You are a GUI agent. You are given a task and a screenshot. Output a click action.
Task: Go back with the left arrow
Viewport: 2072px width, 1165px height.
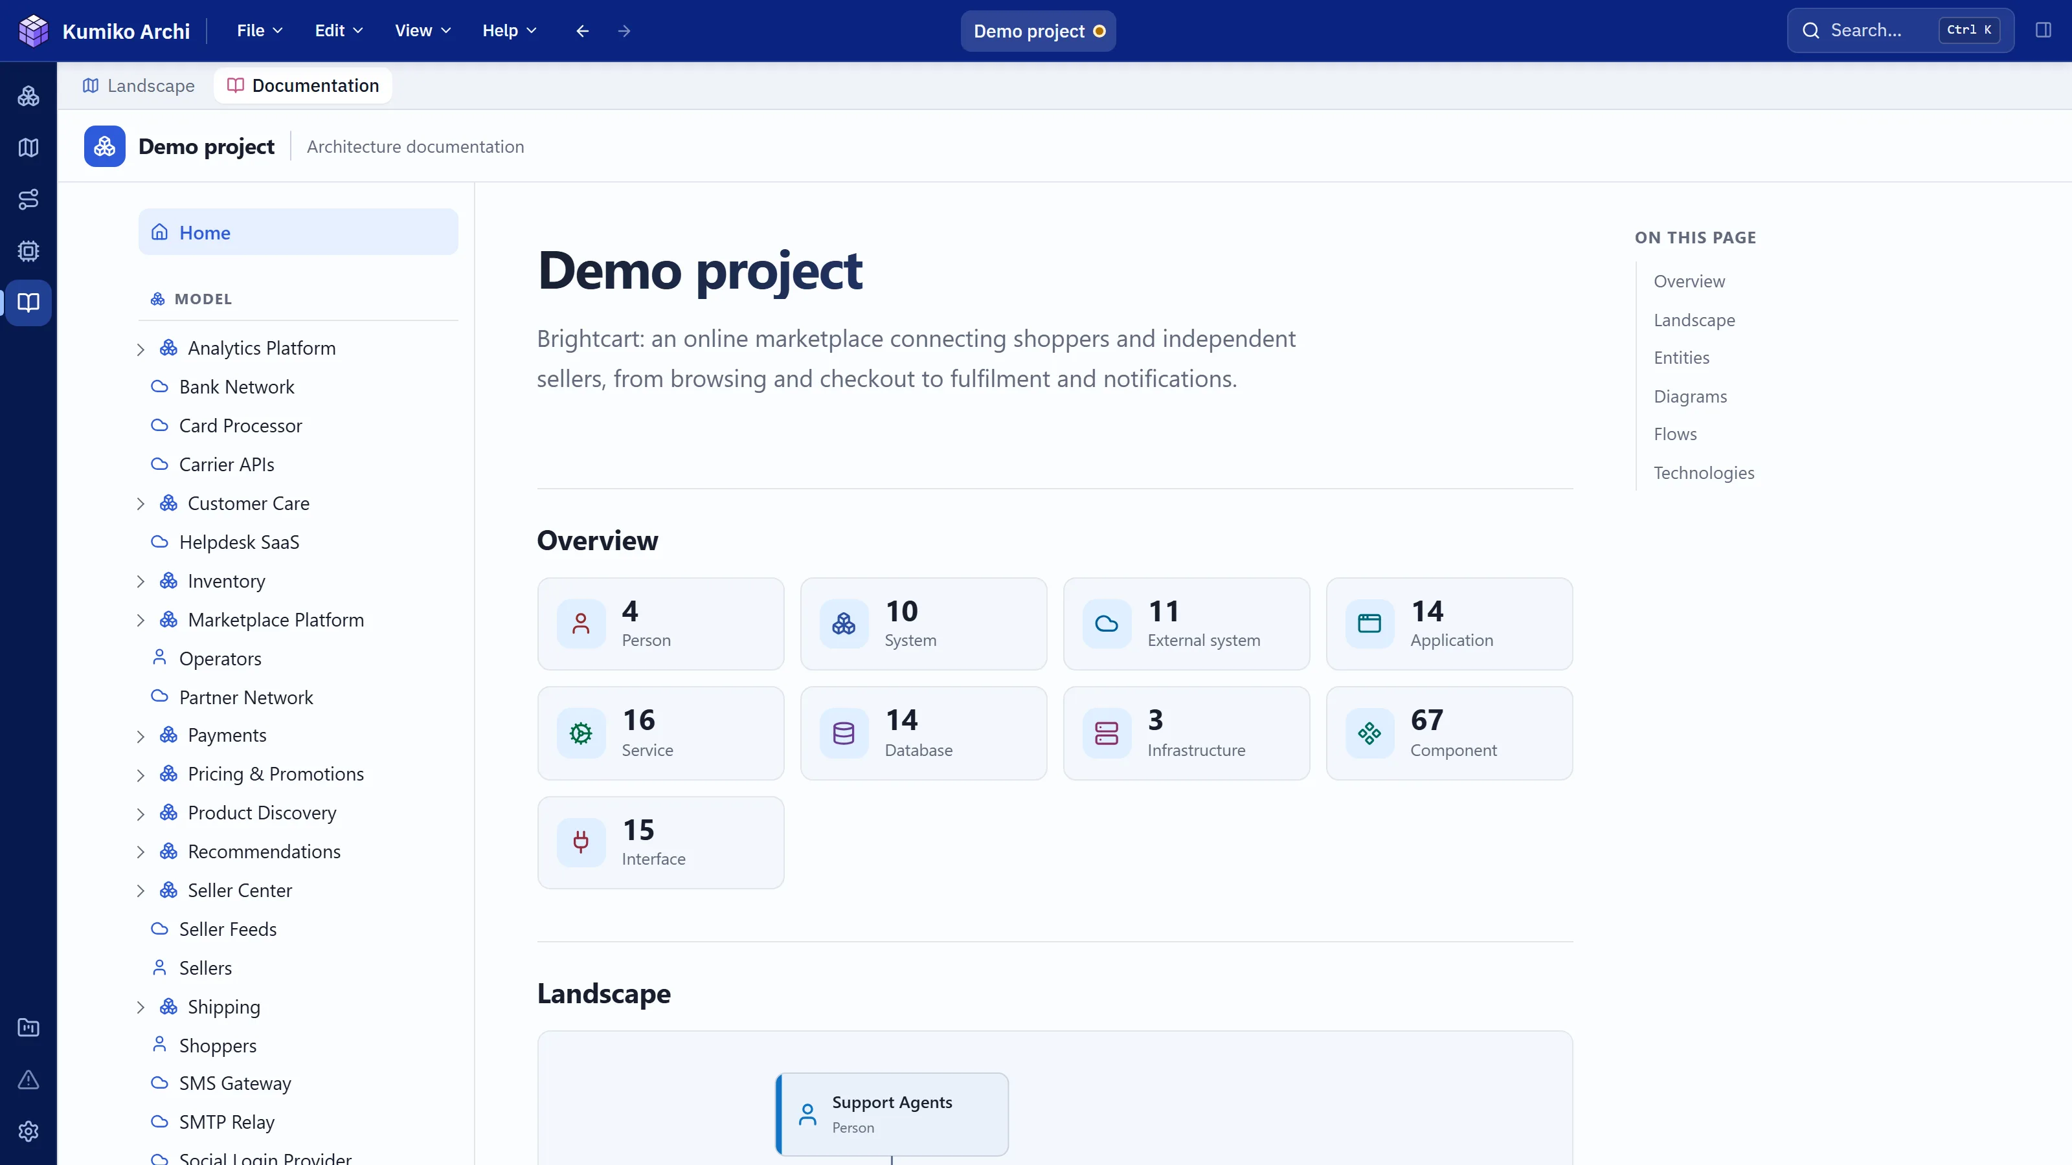point(582,30)
